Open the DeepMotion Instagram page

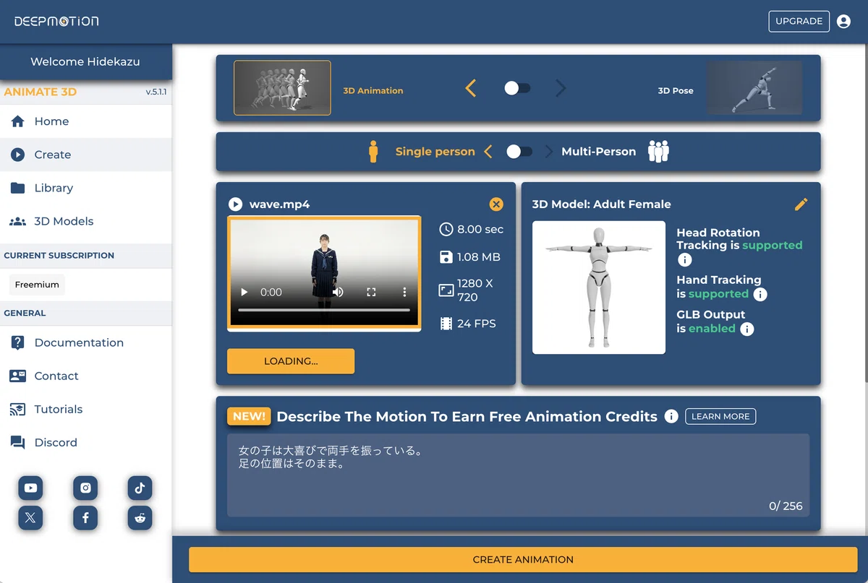(x=85, y=488)
